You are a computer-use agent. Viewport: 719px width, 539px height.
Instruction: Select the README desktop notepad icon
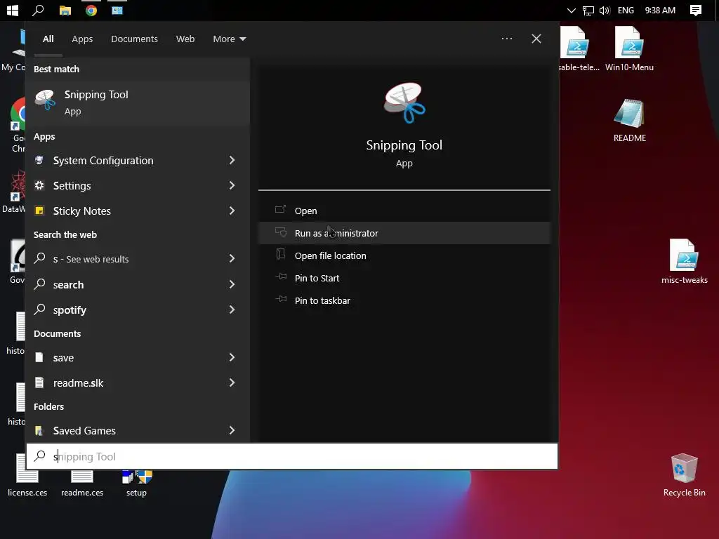click(630, 120)
